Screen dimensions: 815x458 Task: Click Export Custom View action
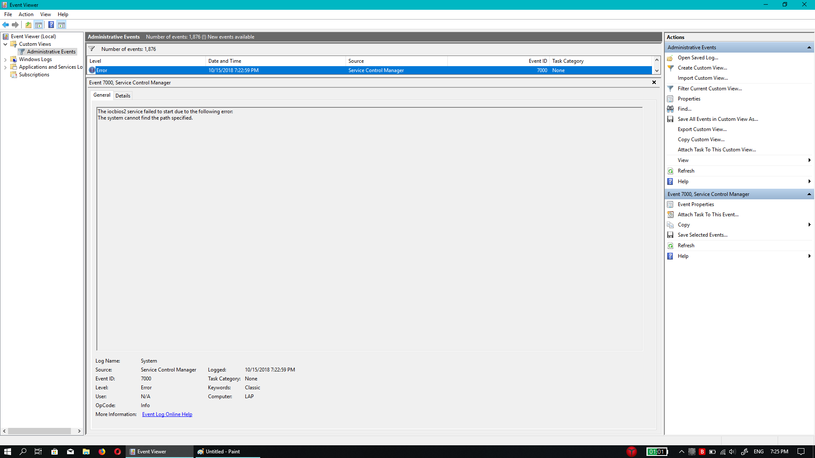pyautogui.click(x=702, y=129)
